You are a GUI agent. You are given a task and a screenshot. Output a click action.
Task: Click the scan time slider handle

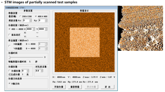[9, 57]
